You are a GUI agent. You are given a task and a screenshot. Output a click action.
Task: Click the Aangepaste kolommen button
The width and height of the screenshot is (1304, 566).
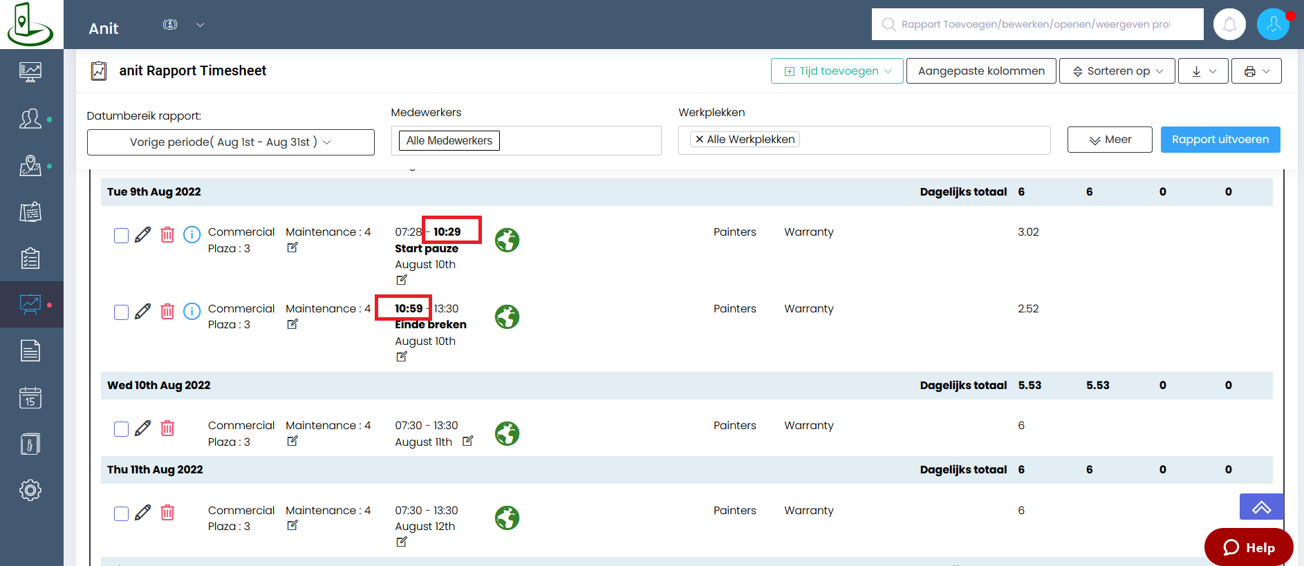coord(980,71)
